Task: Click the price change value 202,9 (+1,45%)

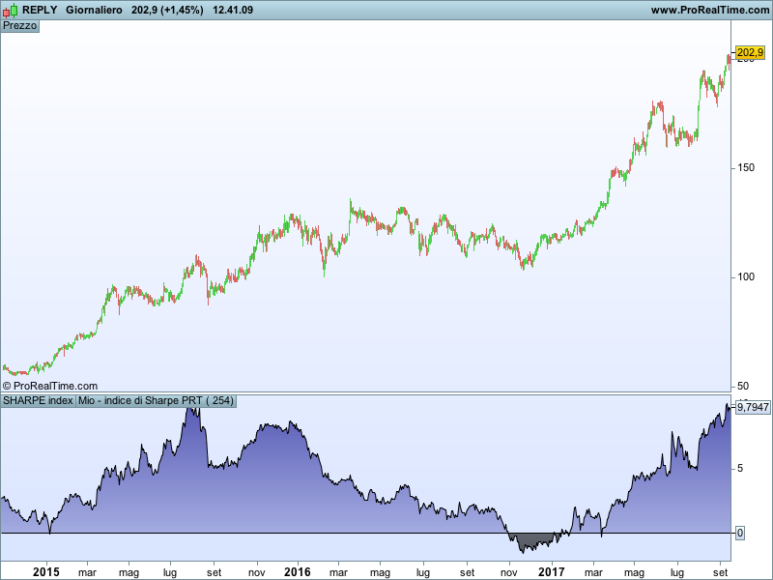Action: point(167,10)
